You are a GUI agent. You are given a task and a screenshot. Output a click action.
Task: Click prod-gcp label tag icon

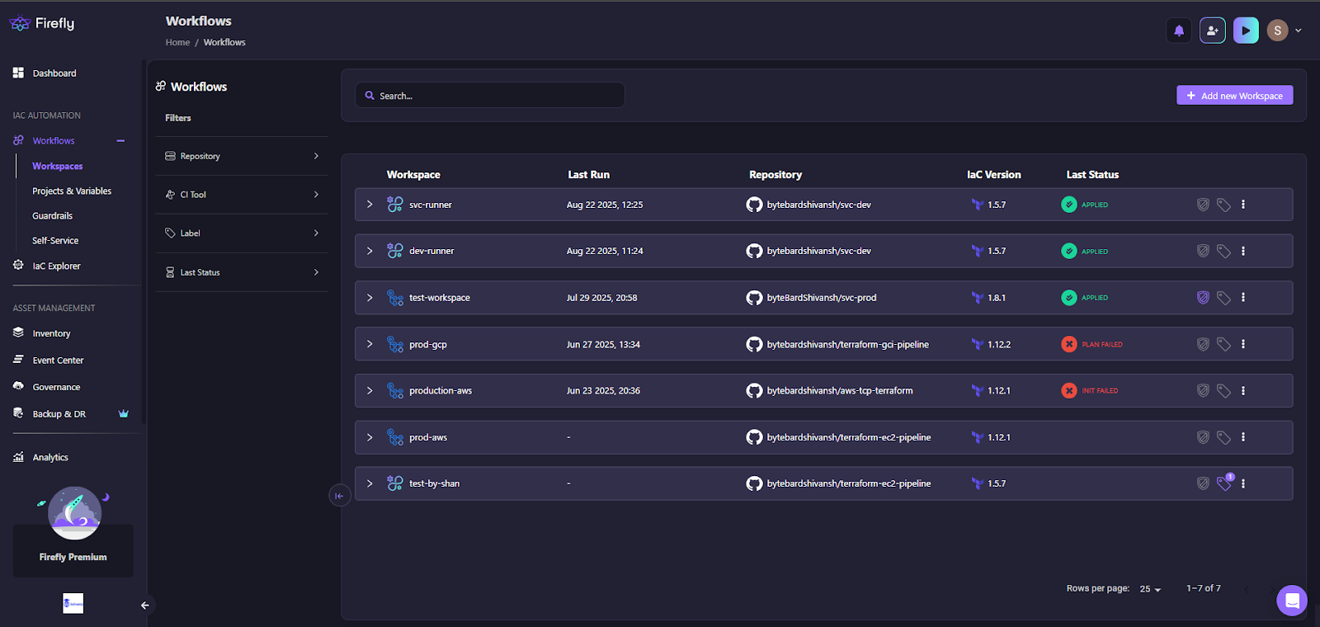[1223, 344]
